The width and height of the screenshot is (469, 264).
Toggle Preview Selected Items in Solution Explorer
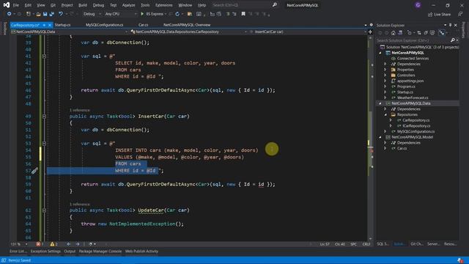click(441, 33)
